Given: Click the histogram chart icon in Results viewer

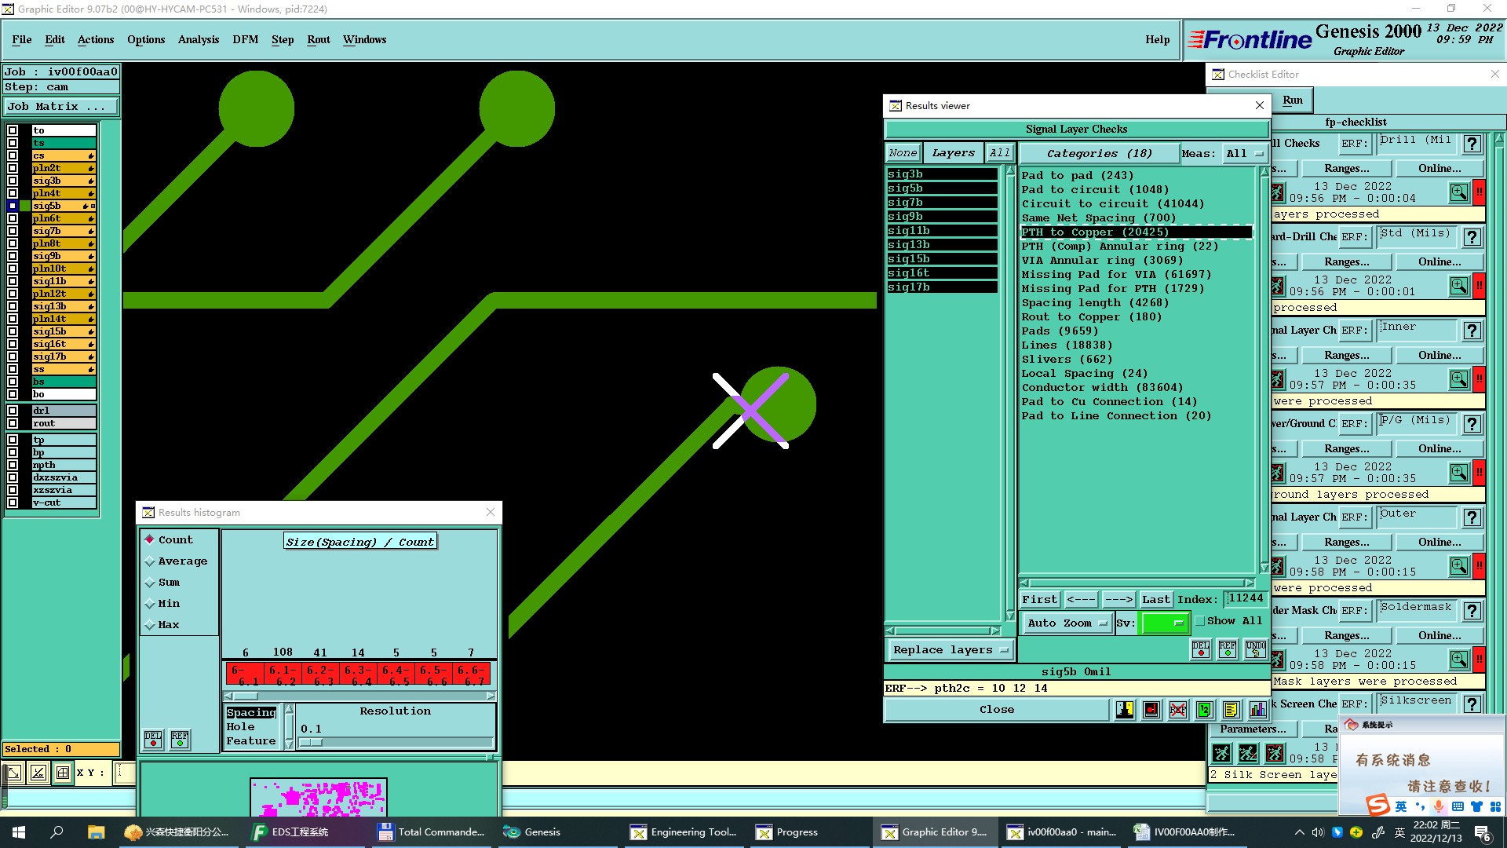Looking at the screenshot, I should click(x=1257, y=710).
